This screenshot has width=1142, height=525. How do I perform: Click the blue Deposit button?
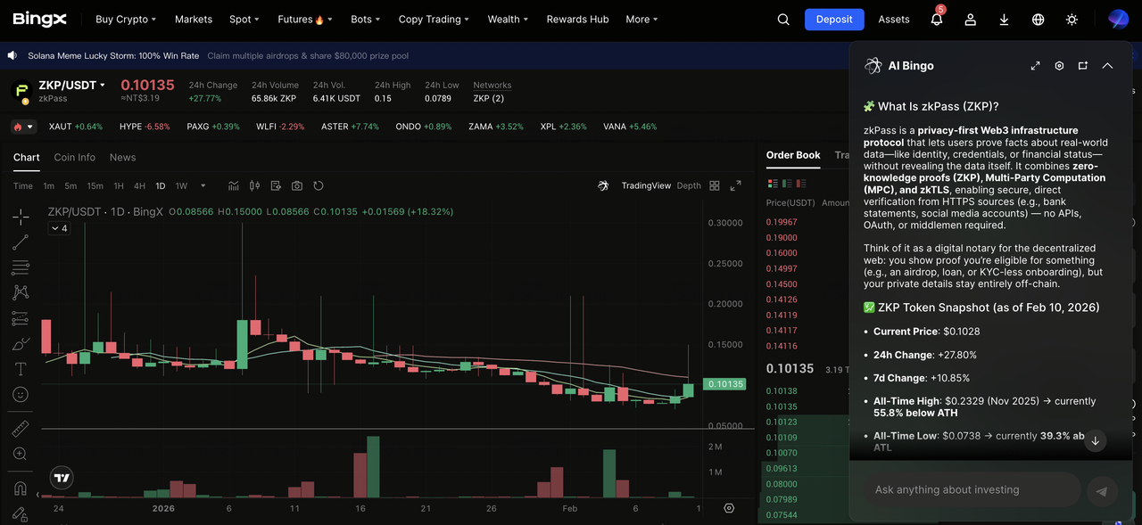point(834,19)
